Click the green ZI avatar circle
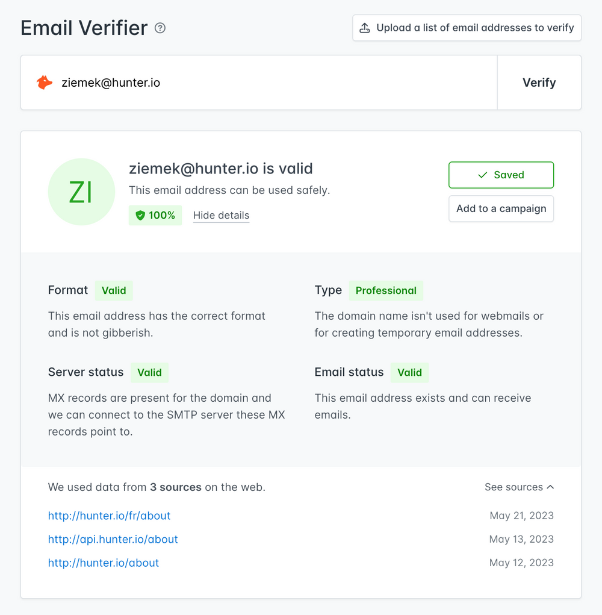 (81, 192)
